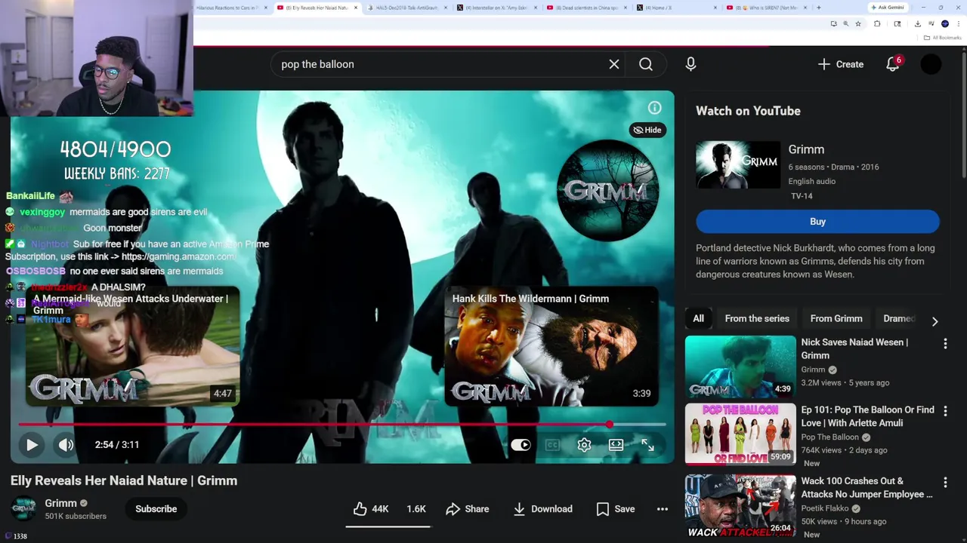Open the Hank Kills The Wildermann card
This screenshot has width=967, height=543.
pyautogui.click(x=551, y=346)
